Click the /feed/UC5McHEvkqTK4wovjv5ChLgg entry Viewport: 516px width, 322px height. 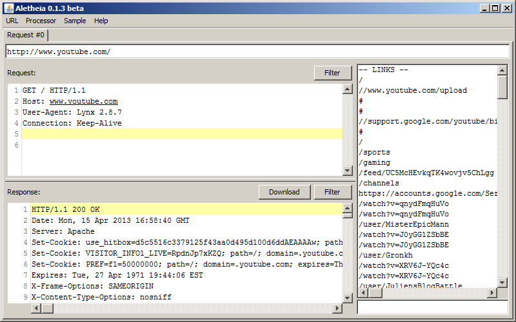coord(426,173)
